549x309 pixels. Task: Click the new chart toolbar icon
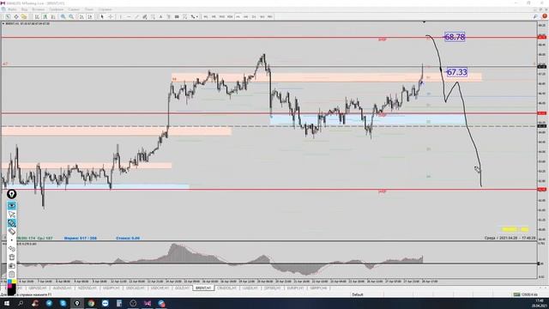[8, 16]
